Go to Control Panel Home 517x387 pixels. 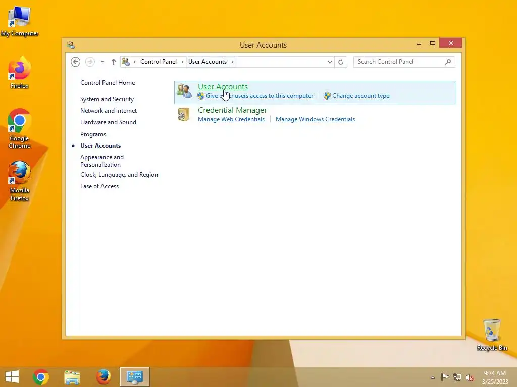pyautogui.click(x=108, y=83)
